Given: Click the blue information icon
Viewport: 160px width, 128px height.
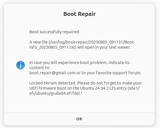Looking at the screenshot, I should point(21,65).
